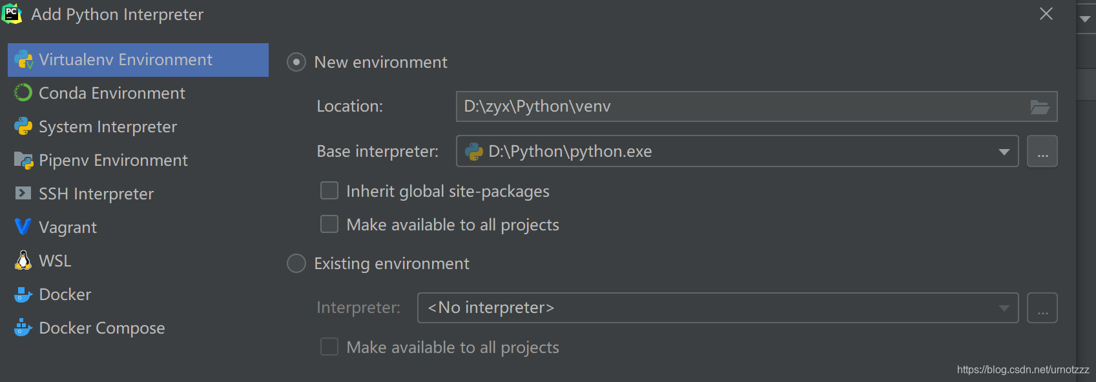Image resolution: width=1096 pixels, height=382 pixels.
Task: Open the No interpreter dropdown
Action: tap(717, 308)
